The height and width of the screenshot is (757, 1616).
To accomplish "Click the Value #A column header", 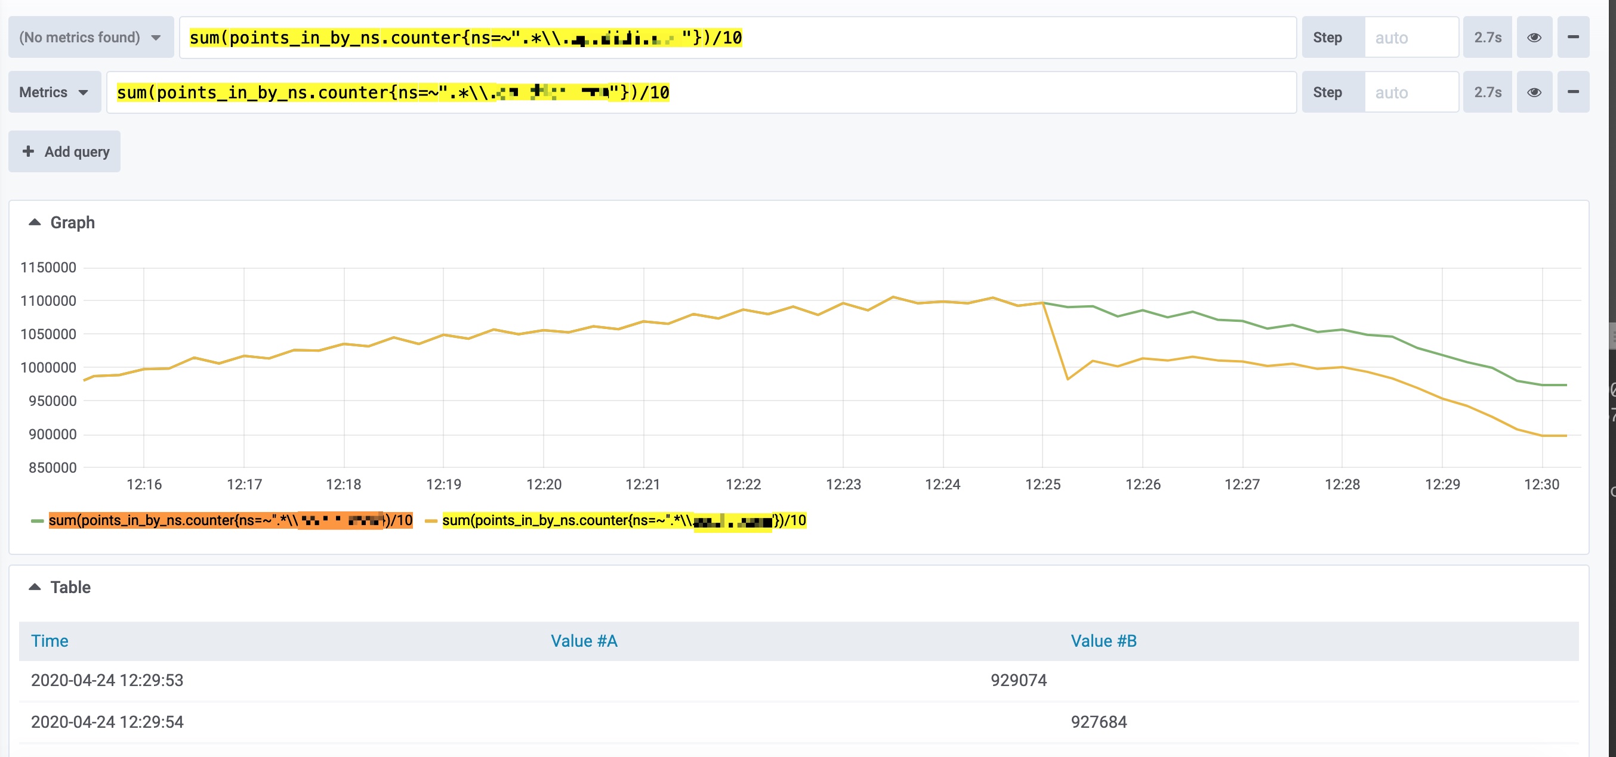I will (584, 640).
